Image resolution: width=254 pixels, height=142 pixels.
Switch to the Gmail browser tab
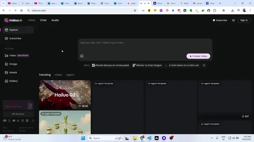tap(198, 3)
